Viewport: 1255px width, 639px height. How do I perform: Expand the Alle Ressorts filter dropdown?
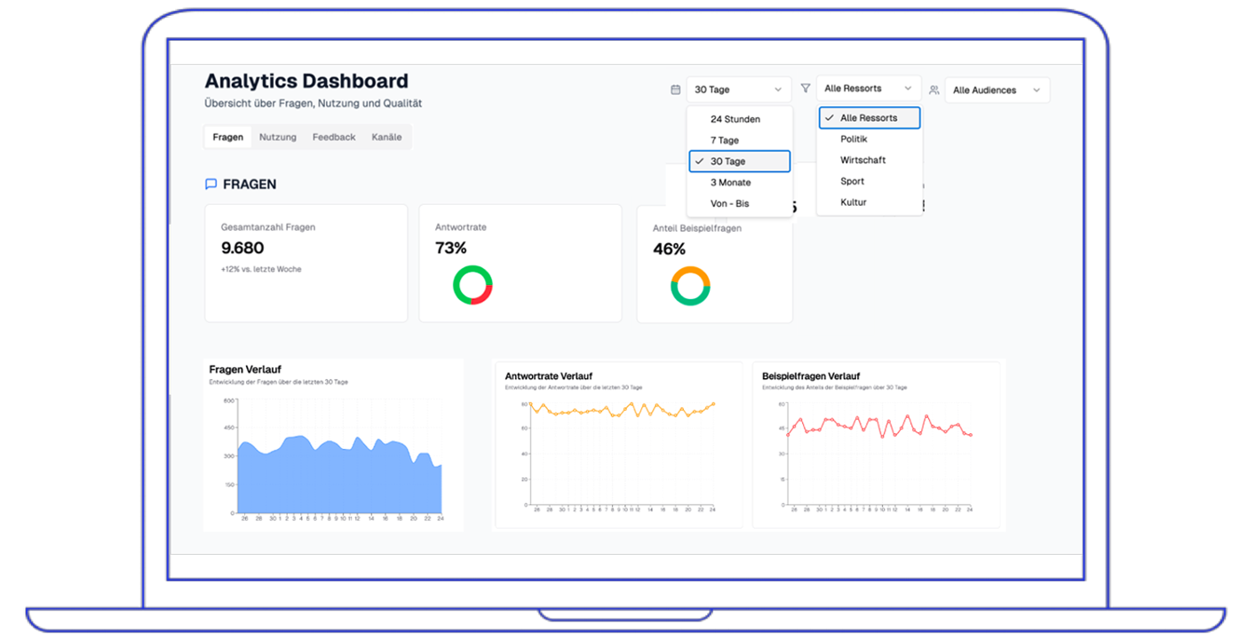[868, 89]
